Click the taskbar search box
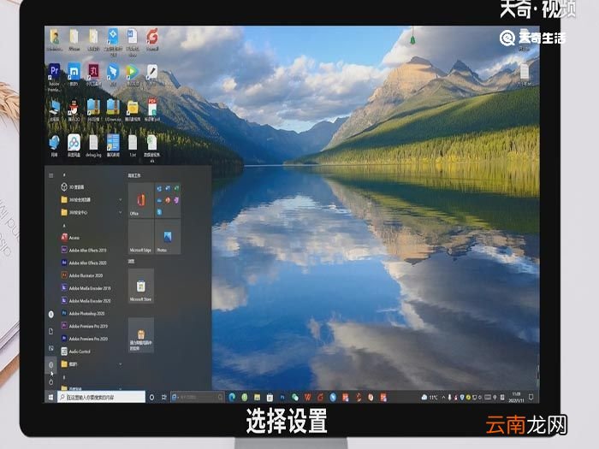 (101, 398)
